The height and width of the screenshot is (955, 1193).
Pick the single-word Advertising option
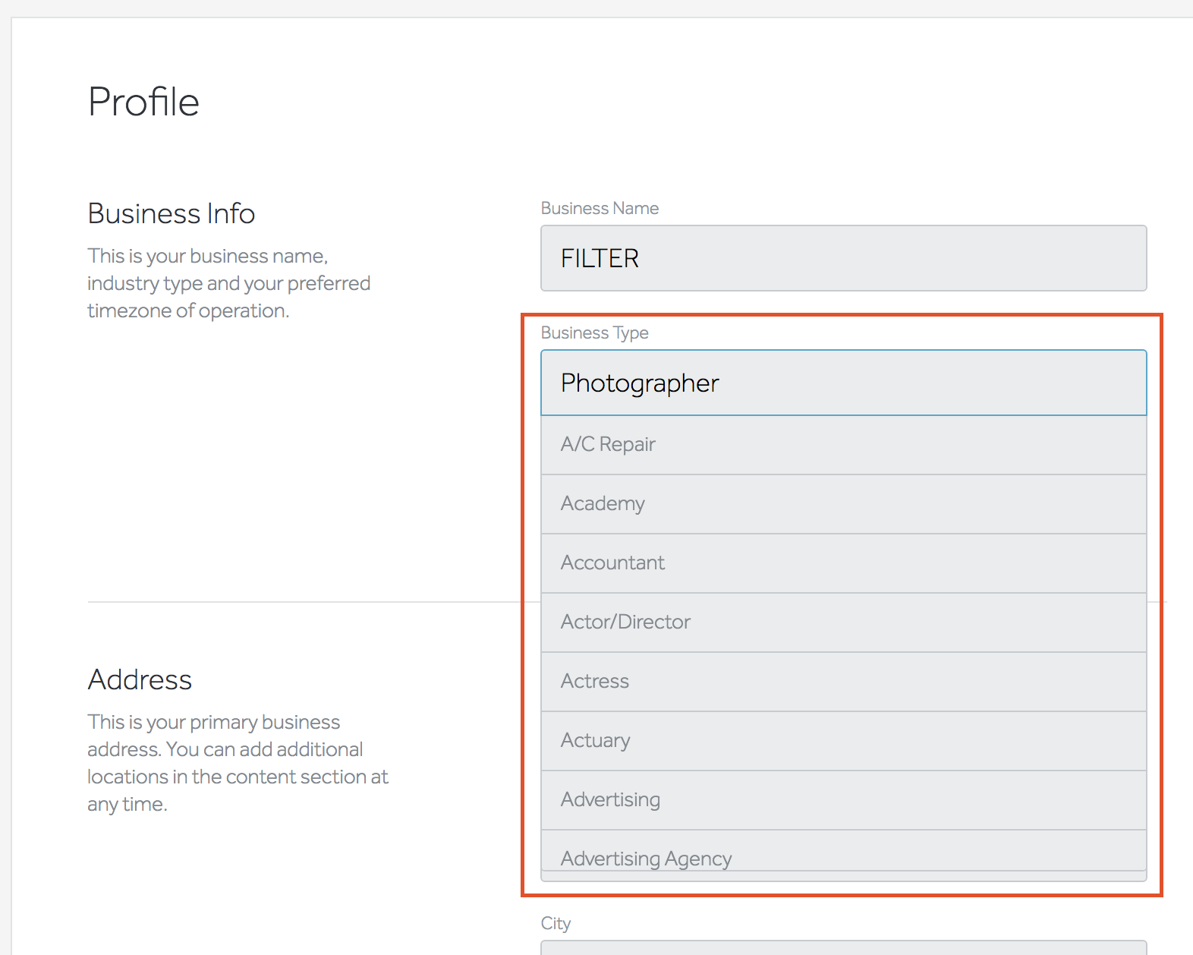tap(842, 800)
